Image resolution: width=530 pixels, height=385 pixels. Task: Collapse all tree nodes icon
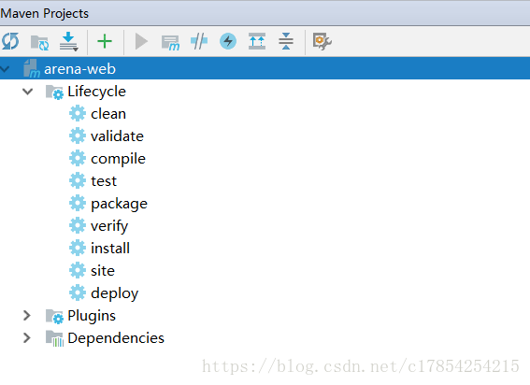(286, 41)
